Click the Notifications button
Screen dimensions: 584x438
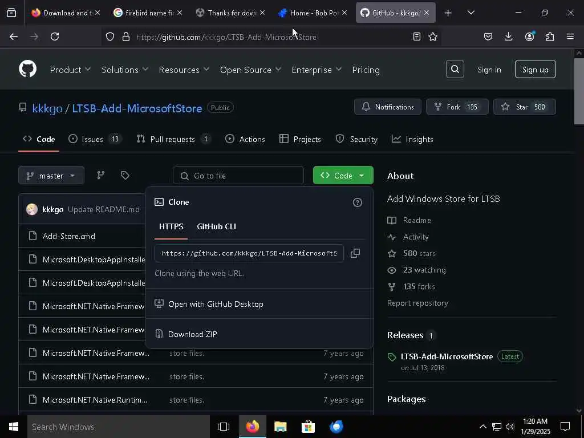(x=388, y=107)
